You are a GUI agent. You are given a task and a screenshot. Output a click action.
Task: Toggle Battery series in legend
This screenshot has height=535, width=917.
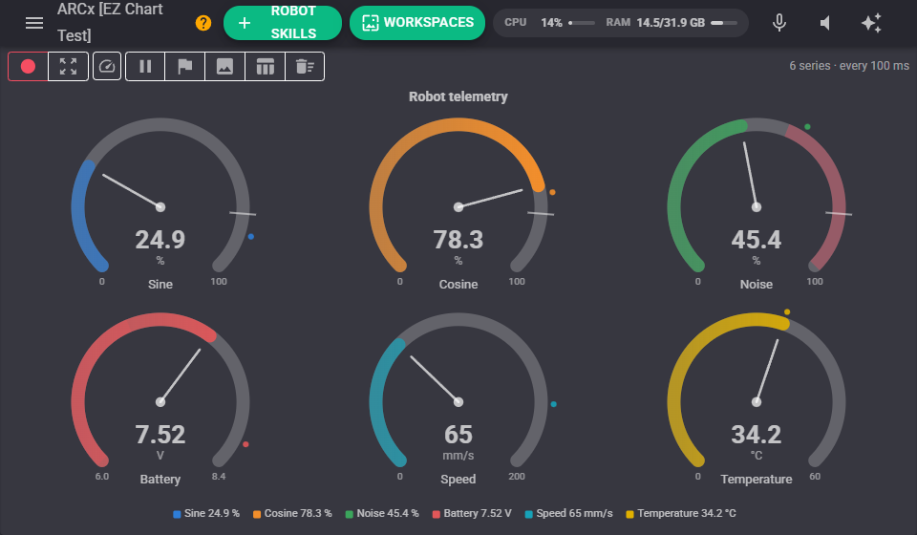[471, 513]
